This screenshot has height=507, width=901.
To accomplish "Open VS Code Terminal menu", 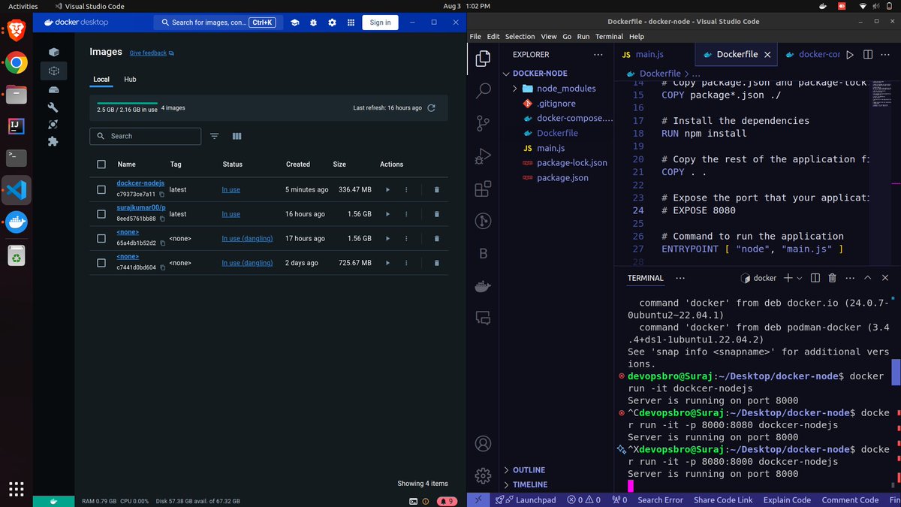I will [609, 36].
